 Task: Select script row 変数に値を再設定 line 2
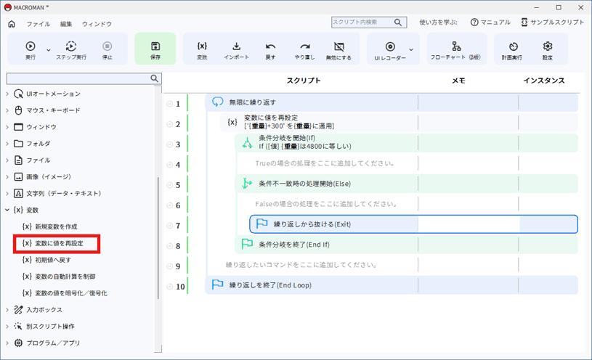pos(399,122)
